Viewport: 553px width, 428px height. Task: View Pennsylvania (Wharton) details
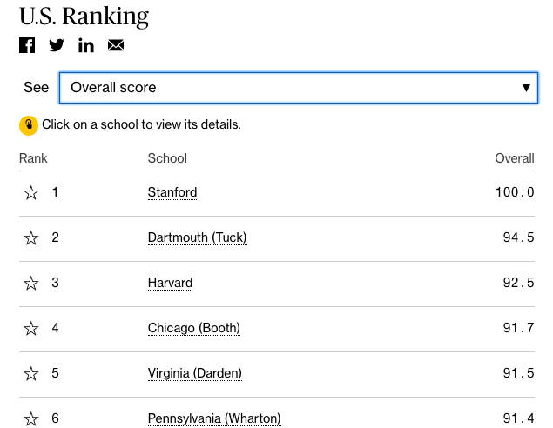(x=214, y=418)
